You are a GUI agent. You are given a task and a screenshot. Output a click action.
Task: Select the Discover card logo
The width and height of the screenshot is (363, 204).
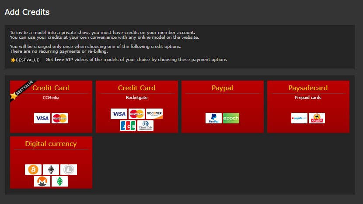154,114
